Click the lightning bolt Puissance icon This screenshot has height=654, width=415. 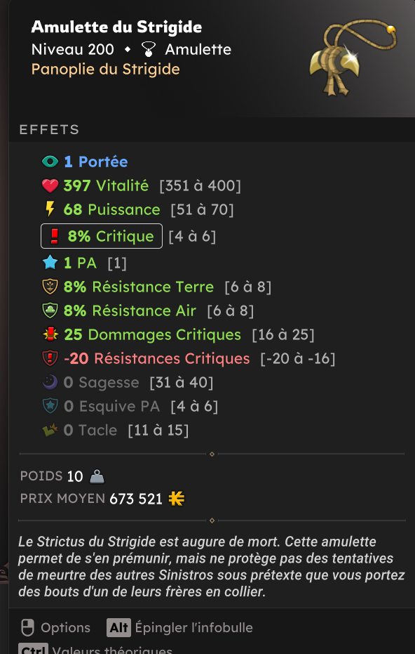point(50,209)
